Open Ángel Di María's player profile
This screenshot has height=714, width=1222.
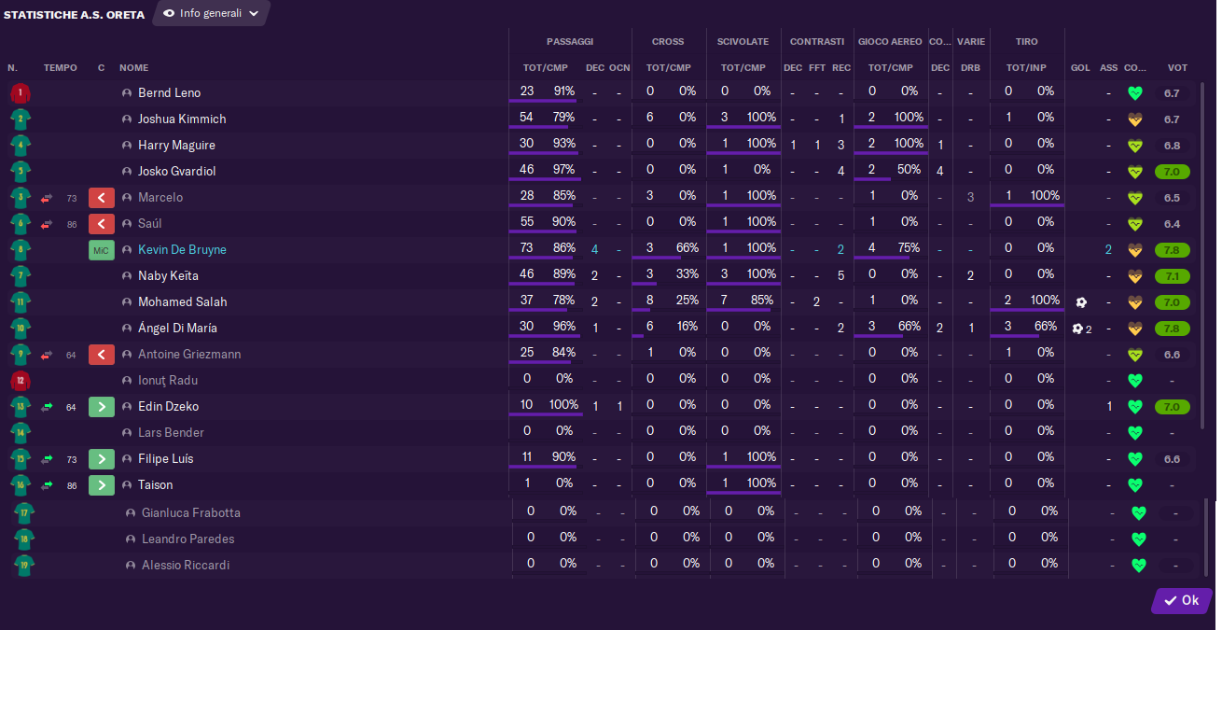[x=177, y=329]
